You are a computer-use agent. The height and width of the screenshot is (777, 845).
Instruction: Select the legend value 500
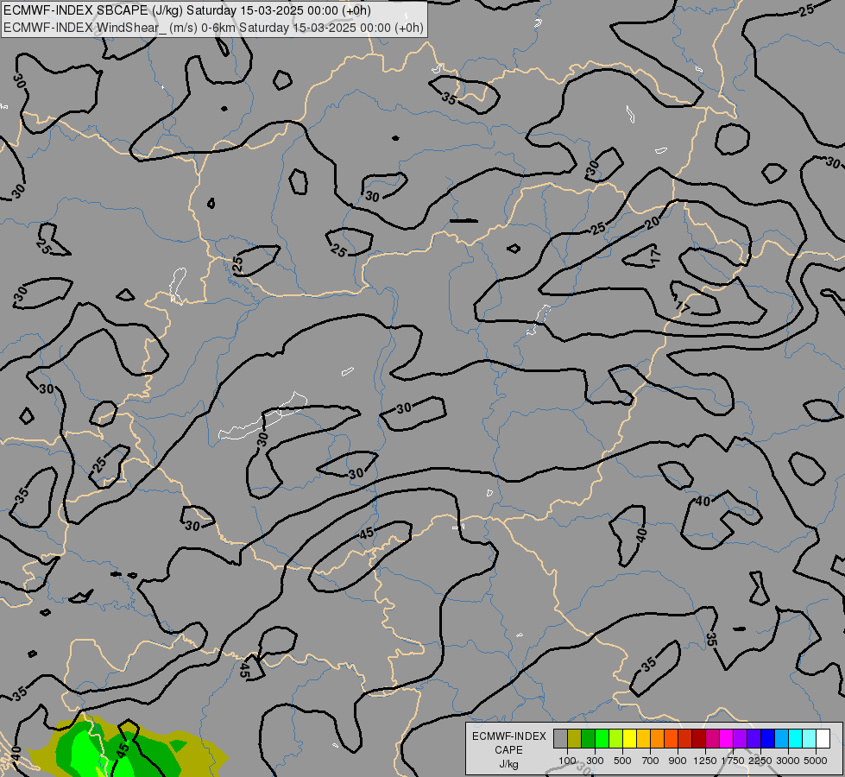622,761
